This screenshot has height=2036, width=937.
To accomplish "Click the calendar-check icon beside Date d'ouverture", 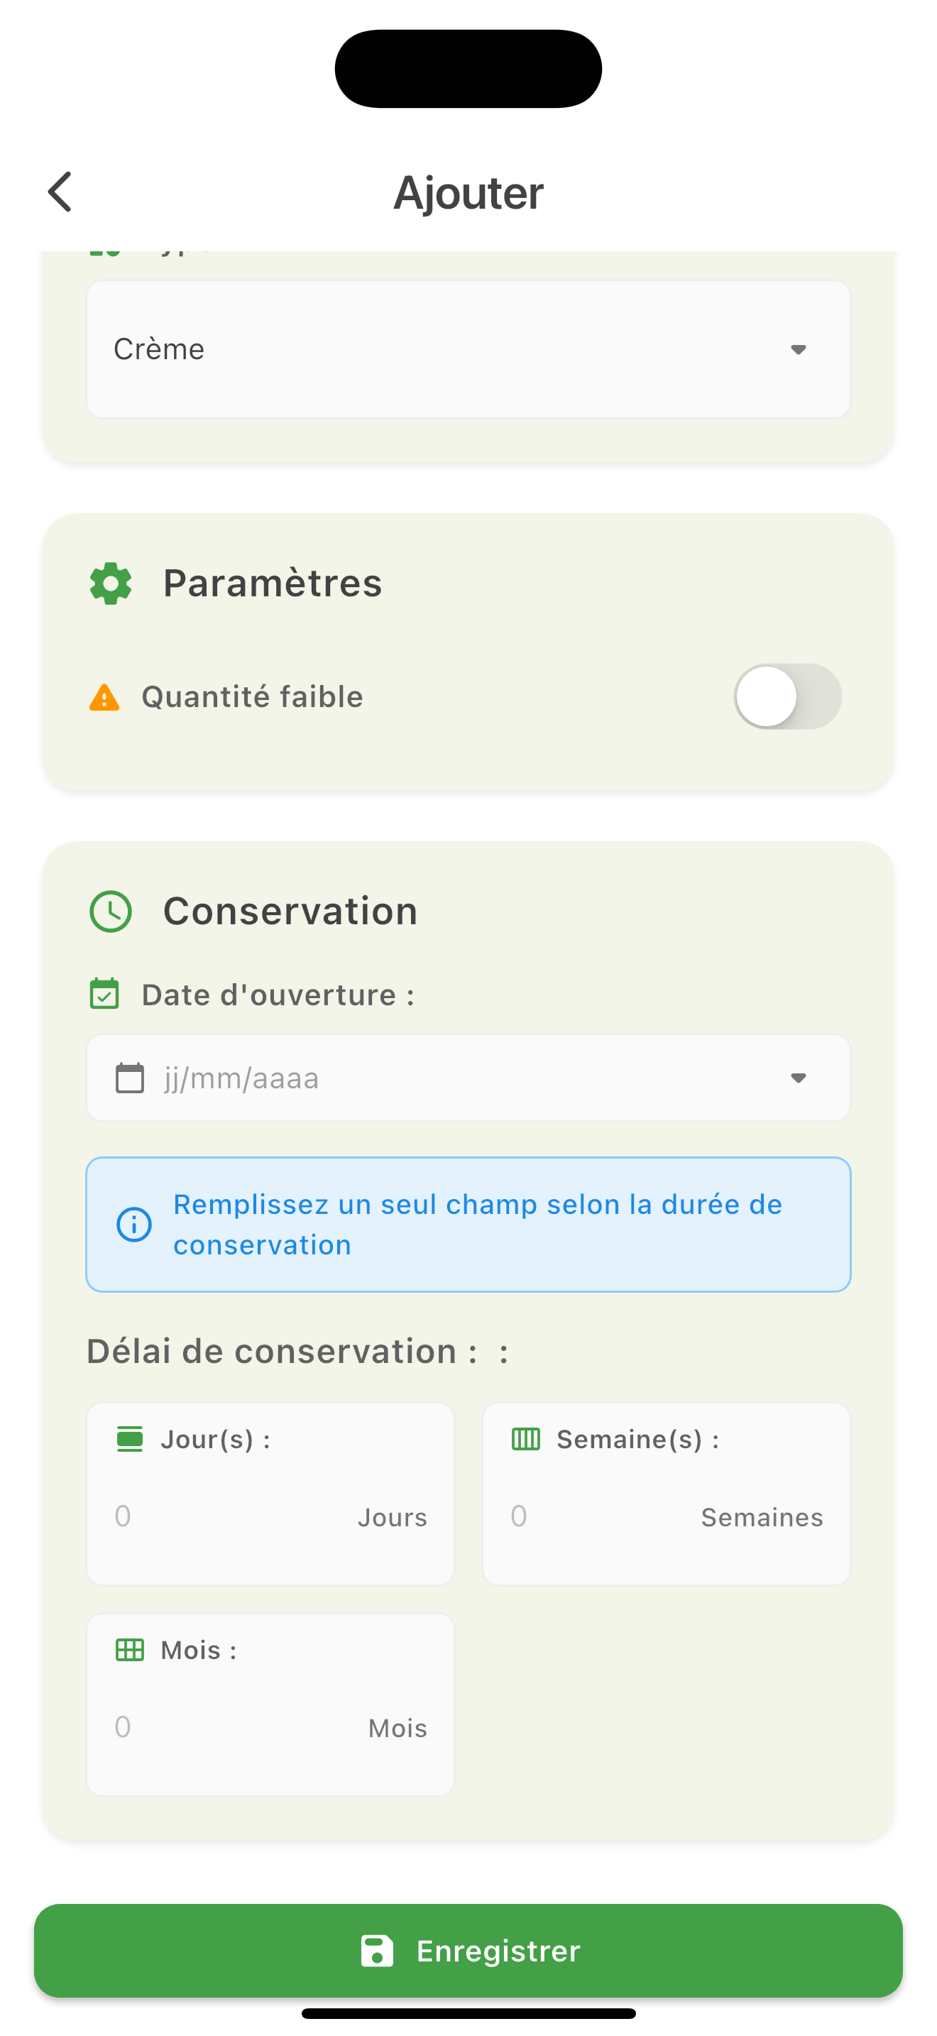I will pos(104,995).
